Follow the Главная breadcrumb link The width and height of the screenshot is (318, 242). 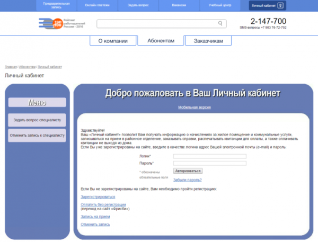pyautogui.click(x=11, y=67)
